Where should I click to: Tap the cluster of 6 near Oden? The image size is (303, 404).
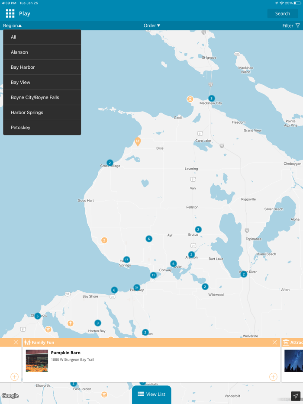tap(173, 263)
